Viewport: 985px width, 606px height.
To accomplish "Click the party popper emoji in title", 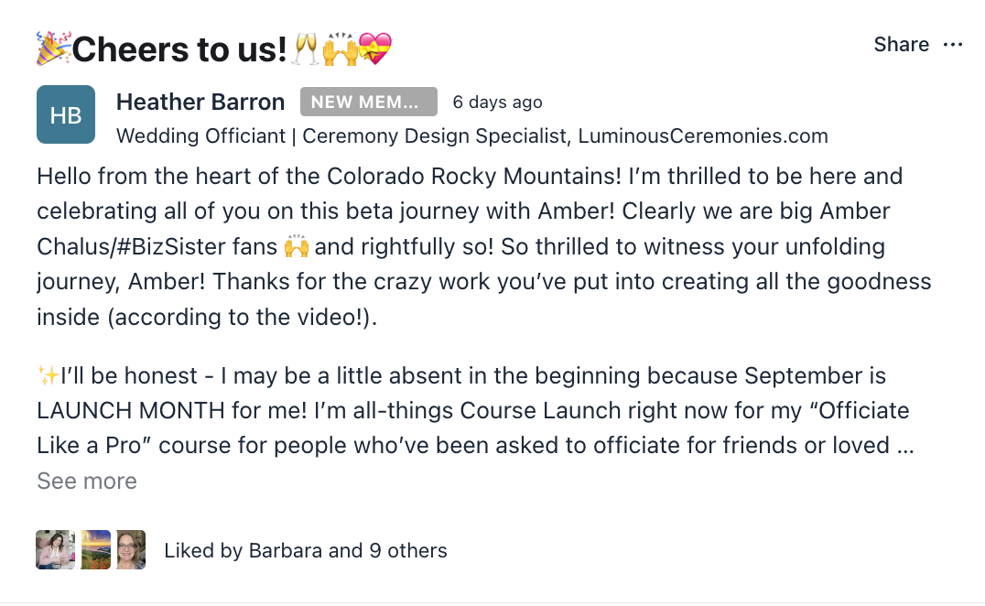I will click(52, 49).
